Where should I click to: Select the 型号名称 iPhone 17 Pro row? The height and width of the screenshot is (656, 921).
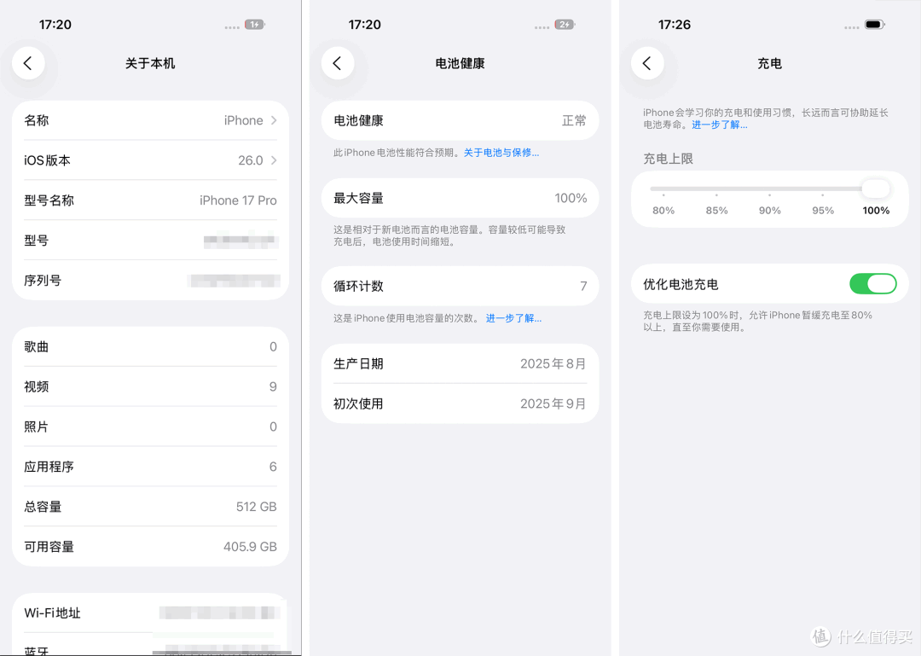[x=150, y=200]
